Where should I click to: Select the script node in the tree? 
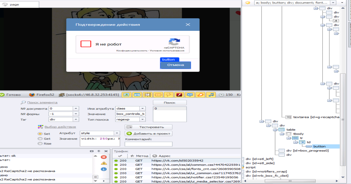click(x=251, y=167)
